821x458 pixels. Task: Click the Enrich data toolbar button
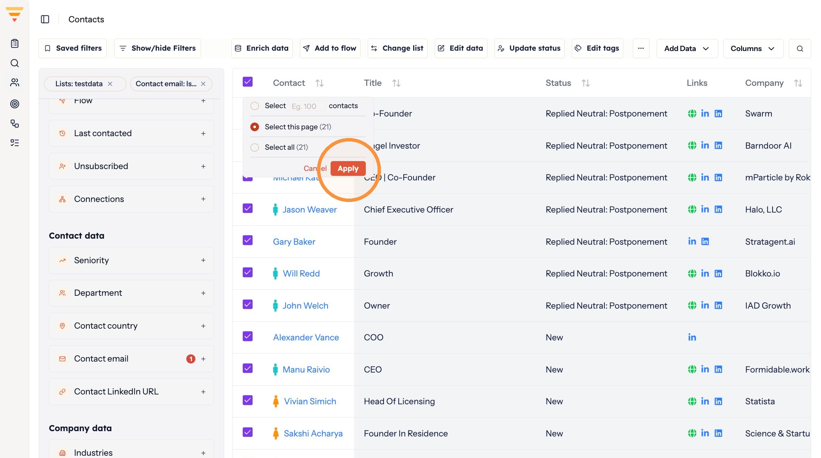point(262,48)
